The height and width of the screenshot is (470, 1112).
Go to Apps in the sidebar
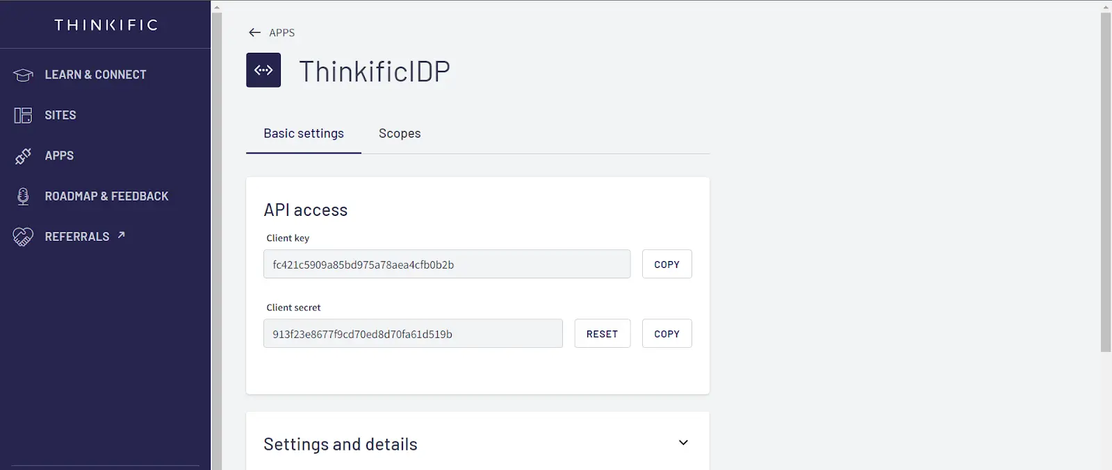click(59, 156)
